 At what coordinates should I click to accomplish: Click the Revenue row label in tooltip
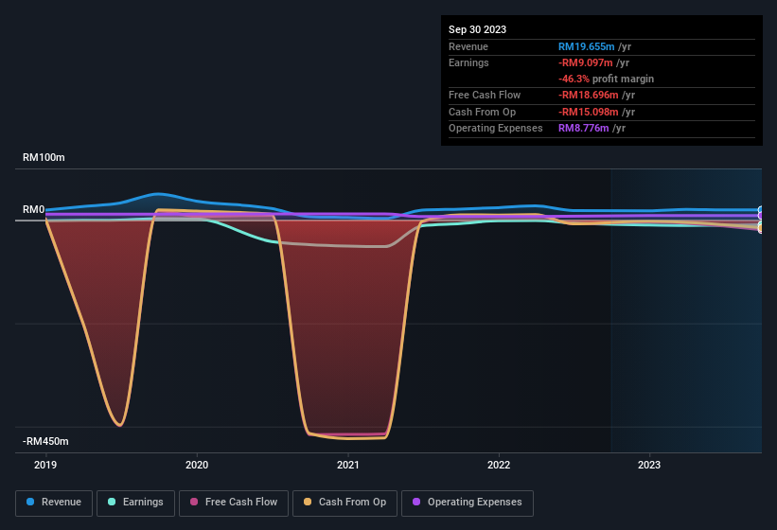click(x=468, y=46)
